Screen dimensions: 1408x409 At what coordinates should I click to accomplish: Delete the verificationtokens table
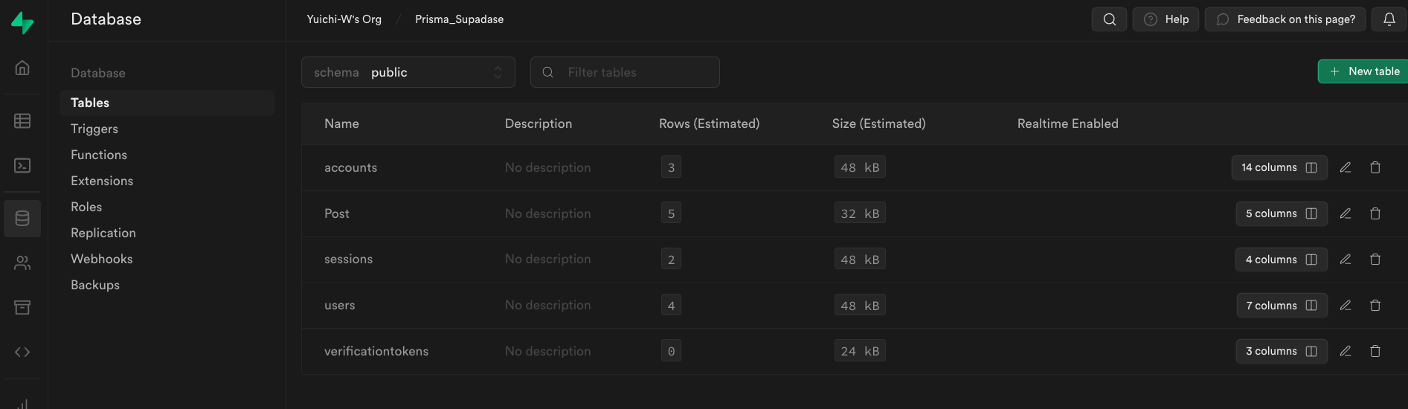point(1375,351)
